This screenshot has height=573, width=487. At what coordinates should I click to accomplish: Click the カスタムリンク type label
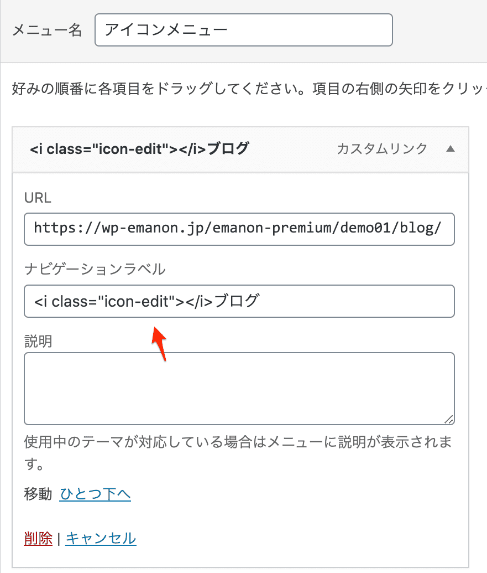point(382,149)
